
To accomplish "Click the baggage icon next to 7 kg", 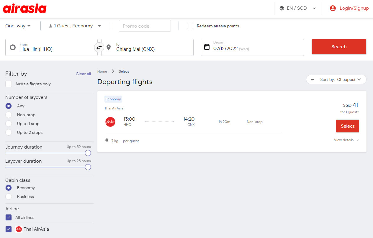I will (x=107, y=140).
